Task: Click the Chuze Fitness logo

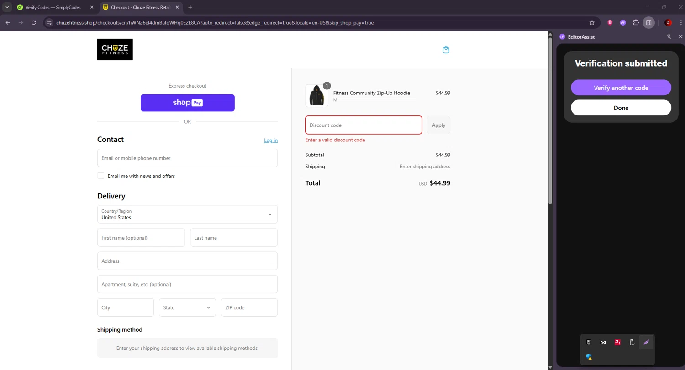Action: coord(115,49)
